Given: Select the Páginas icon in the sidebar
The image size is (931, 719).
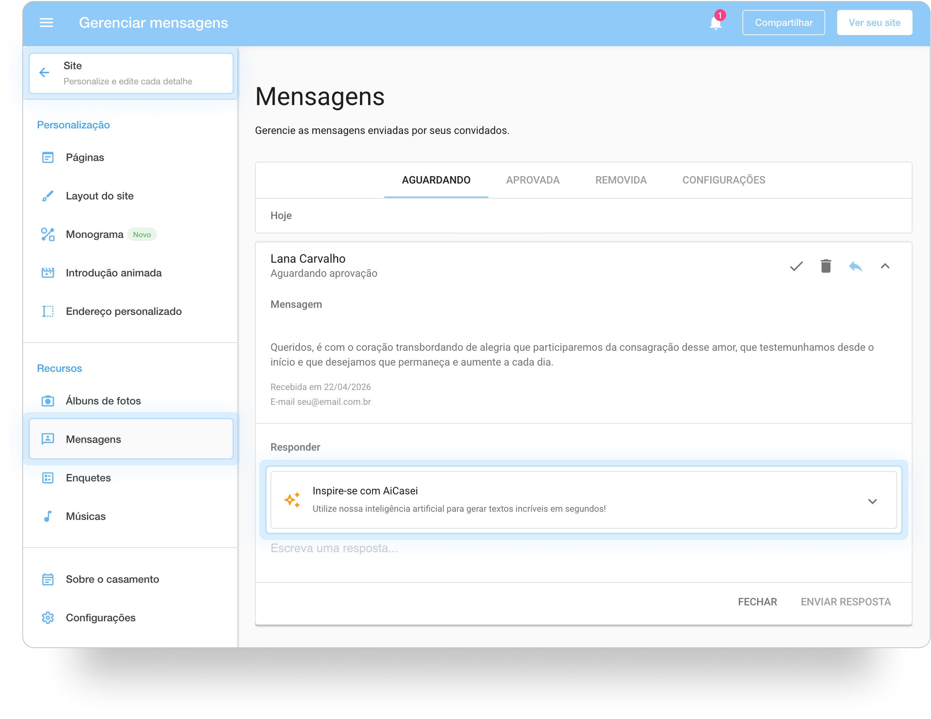Looking at the screenshot, I should point(48,157).
